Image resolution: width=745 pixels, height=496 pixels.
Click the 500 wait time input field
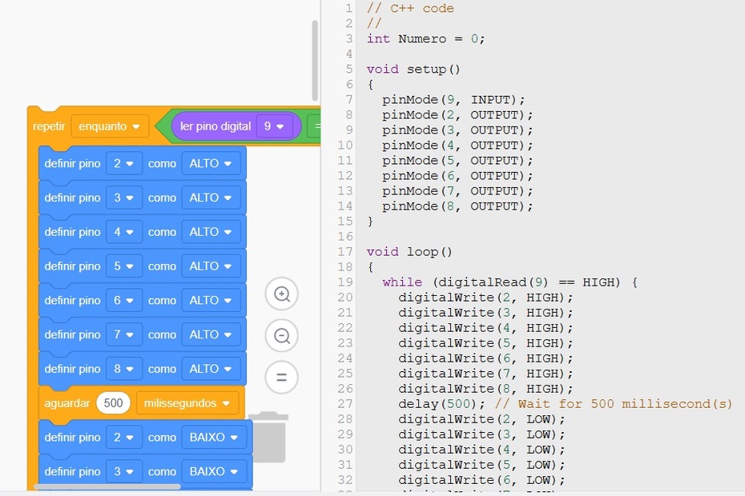click(113, 403)
